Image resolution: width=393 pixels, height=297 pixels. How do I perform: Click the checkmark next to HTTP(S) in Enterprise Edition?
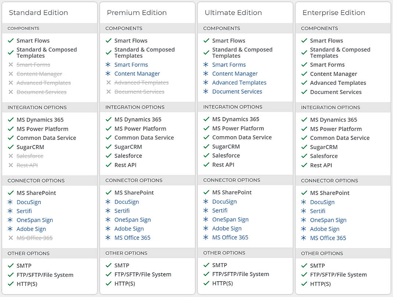point(304,284)
